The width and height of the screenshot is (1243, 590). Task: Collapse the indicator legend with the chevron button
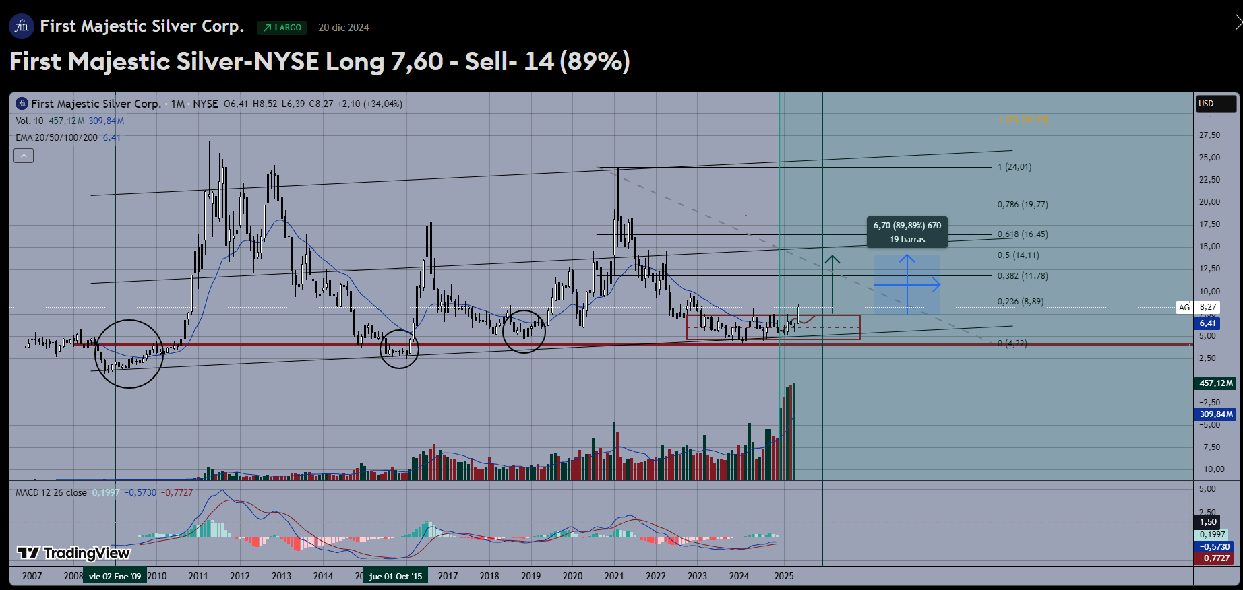click(x=24, y=156)
